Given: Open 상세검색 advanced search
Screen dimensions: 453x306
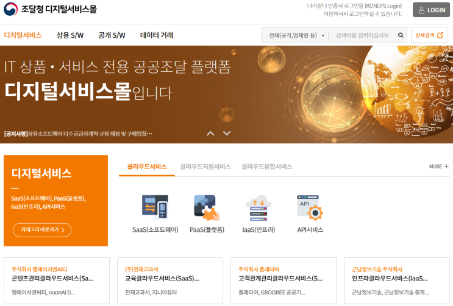Looking at the screenshot, I should click(x=429, y=35).
